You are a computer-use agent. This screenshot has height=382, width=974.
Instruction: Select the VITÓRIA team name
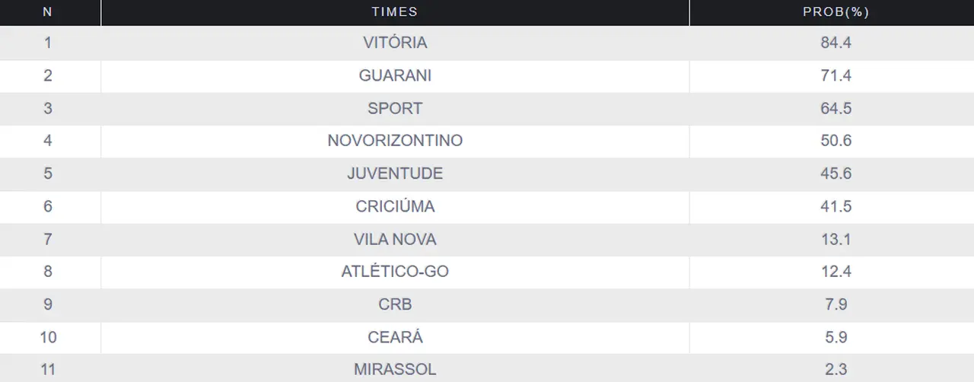tap(395, 43)
